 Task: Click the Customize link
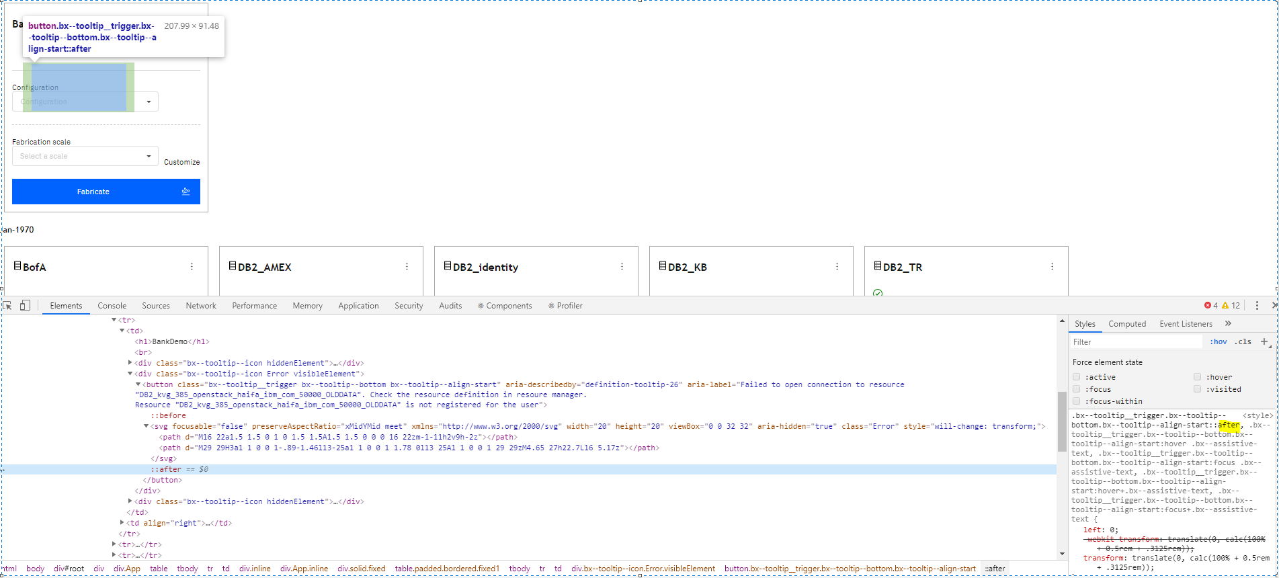point(182,162)
